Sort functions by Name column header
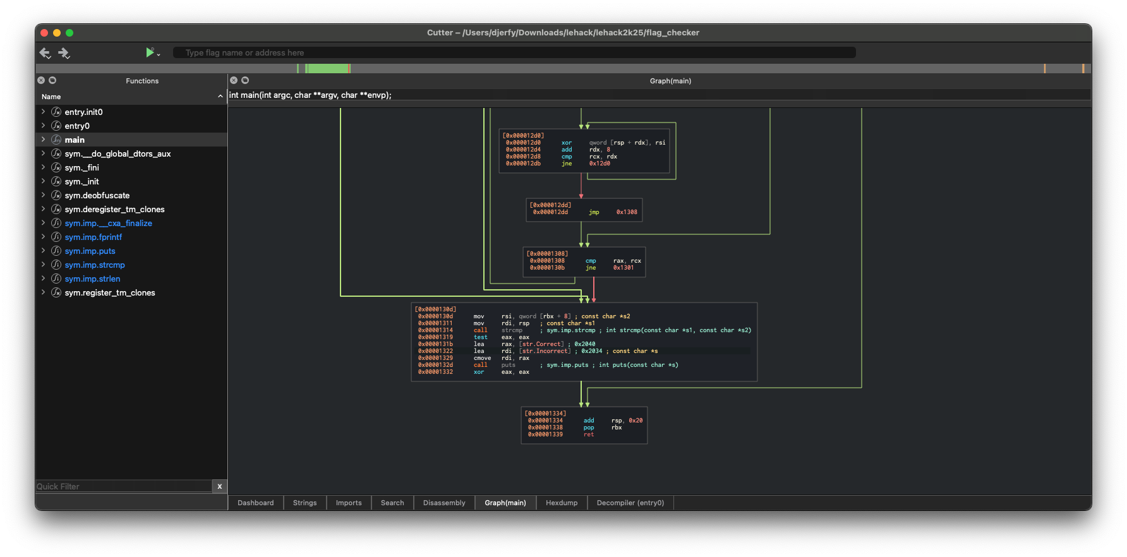The height and width of the screenshot is (557, 1127). [x=131, y=97]
